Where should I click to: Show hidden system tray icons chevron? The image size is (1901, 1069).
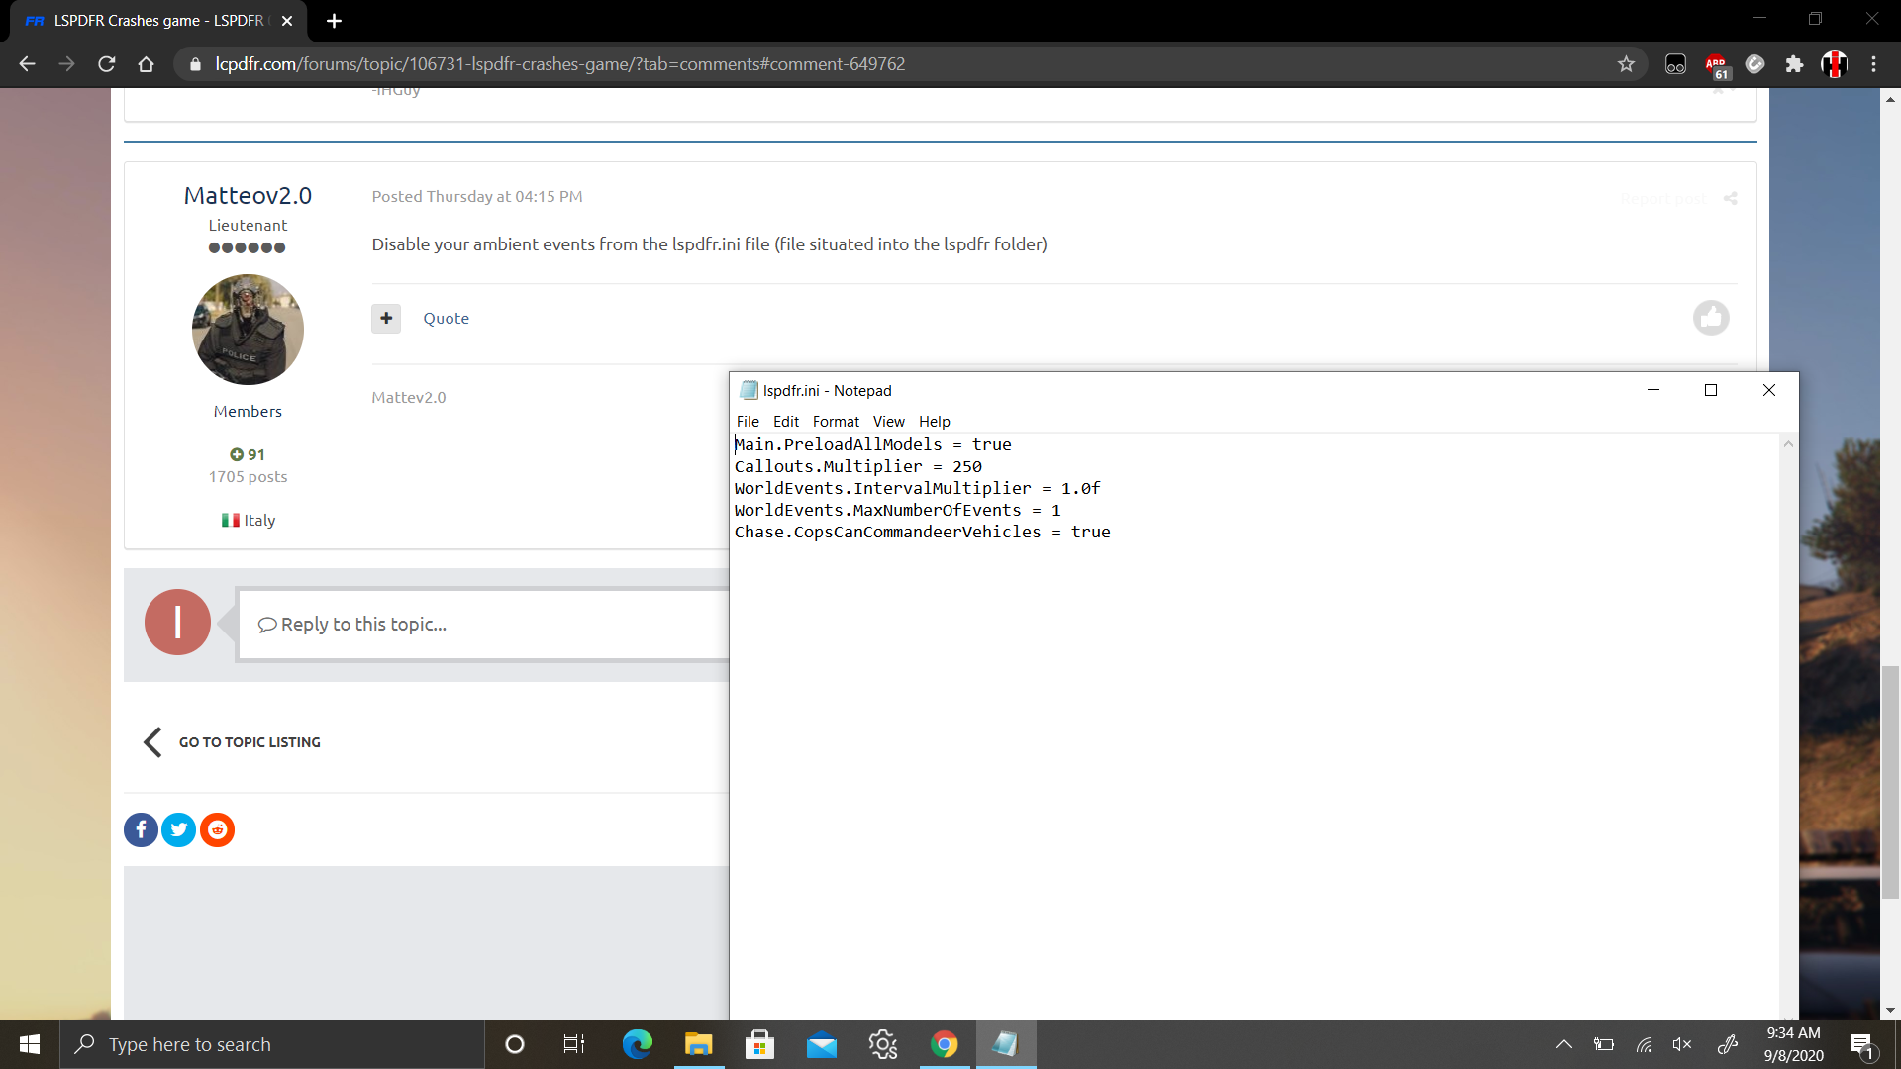[x=1563, y=1044]
